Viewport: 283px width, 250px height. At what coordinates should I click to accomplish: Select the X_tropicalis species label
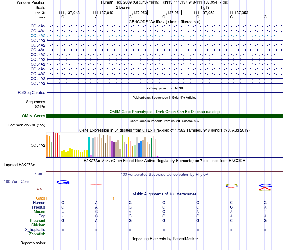click(x=35, y=230)
